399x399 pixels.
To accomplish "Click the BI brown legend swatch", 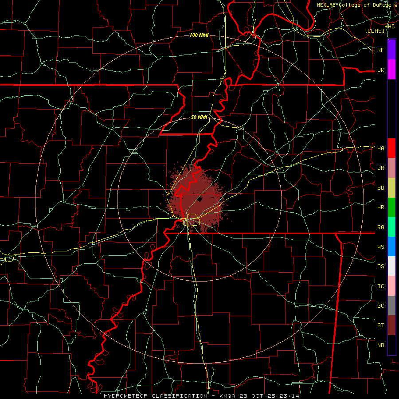I will coord(391,325).
